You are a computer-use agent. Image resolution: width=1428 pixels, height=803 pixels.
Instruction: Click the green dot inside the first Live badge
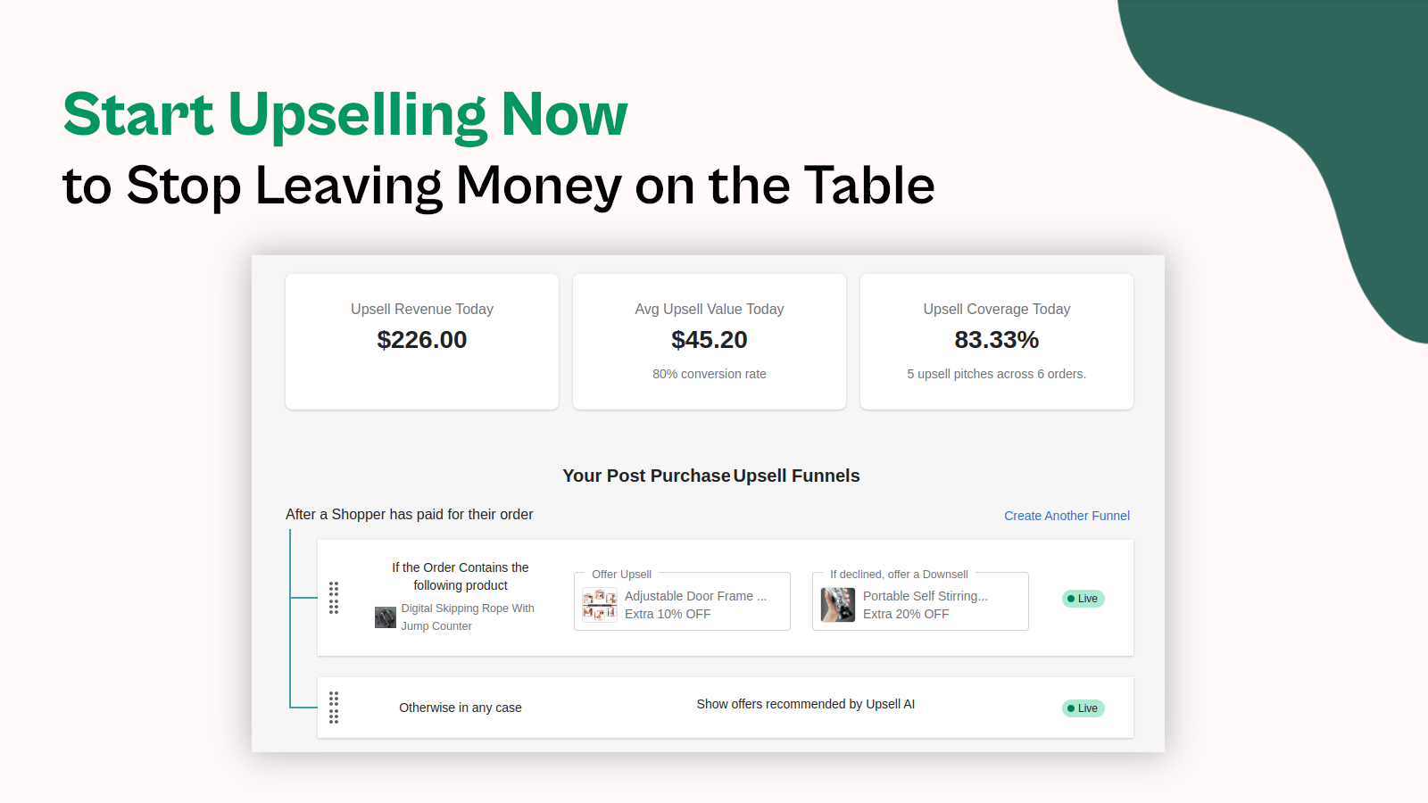pyautogui.click(x=1073, y=599)
